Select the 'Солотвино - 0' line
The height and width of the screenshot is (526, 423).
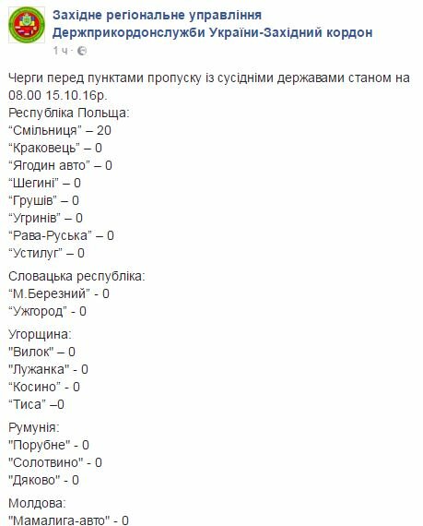pos(55,462)
